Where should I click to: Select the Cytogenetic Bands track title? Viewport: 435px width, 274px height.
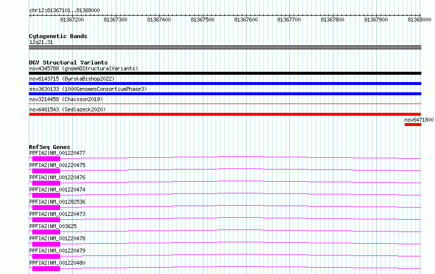click(58, 36)
